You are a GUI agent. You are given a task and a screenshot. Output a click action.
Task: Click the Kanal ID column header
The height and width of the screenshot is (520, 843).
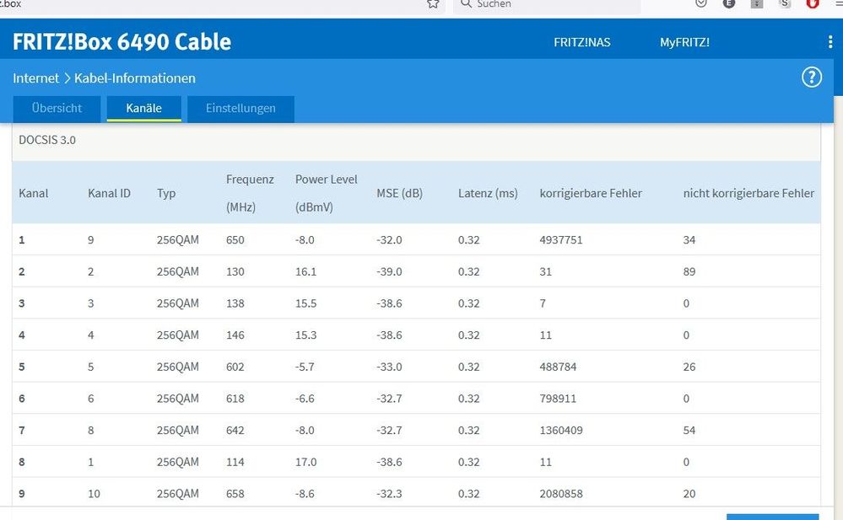coord(109,193)
